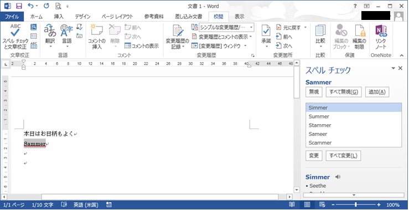This screenshot has width=409, height=210.
Task: Accept the change (承諾)
Action: click(x=266, y=36)
